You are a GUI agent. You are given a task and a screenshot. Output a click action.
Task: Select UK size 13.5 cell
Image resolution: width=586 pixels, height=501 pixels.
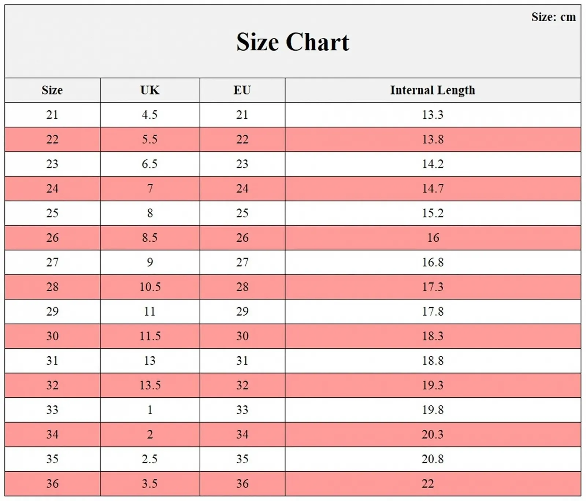click(150, 385)
